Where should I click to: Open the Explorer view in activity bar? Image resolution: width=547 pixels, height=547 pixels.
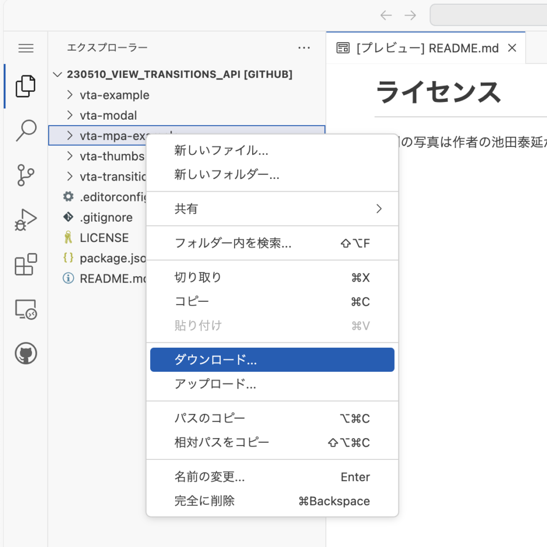(x=26, y=86)
